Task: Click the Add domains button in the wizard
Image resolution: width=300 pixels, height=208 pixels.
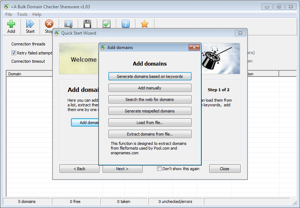Action: (x=85, y=123)
